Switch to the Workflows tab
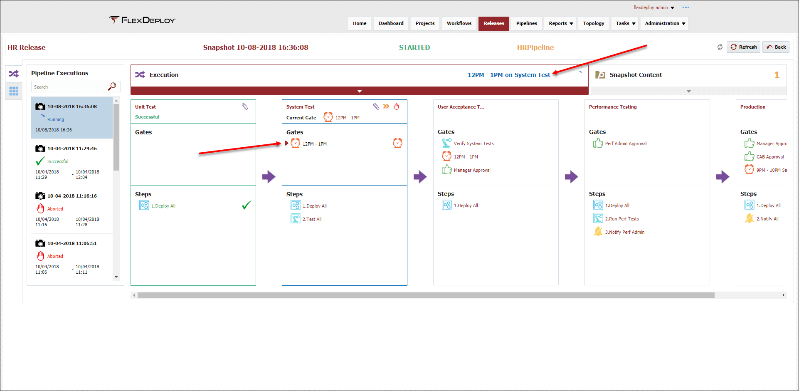Viewport: 799px width, 391px height. point(459,24)
